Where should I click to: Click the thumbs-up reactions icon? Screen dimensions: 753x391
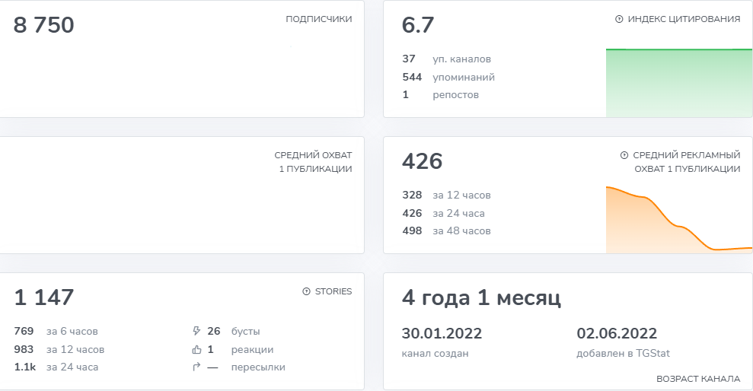196,350
